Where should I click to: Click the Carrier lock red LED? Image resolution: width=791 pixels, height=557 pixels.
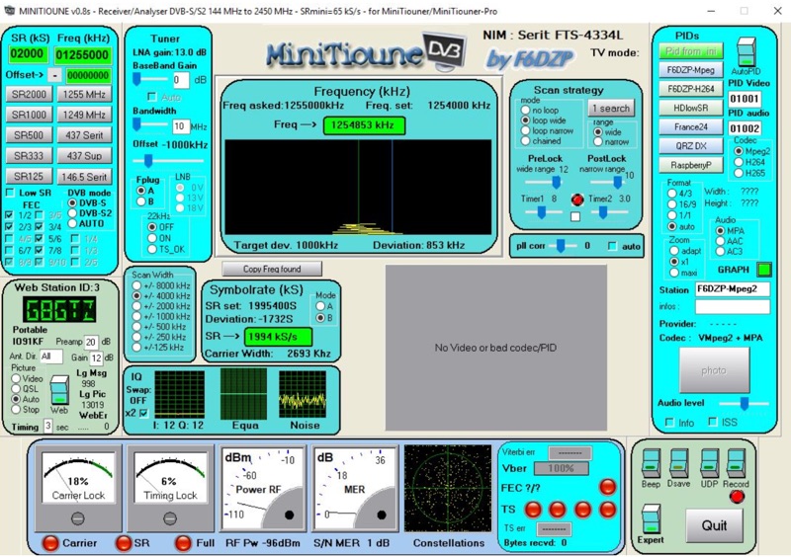(x=50, y=543)
